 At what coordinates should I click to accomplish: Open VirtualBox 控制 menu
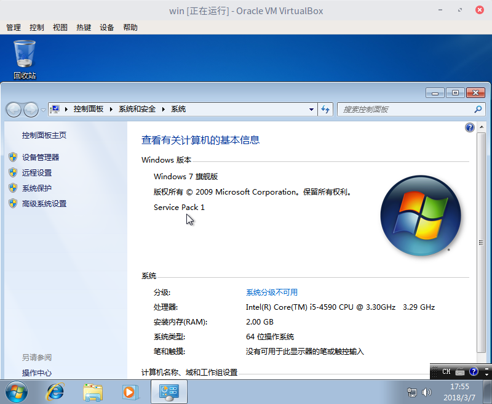pyautogui.click(x=37, y=28)
